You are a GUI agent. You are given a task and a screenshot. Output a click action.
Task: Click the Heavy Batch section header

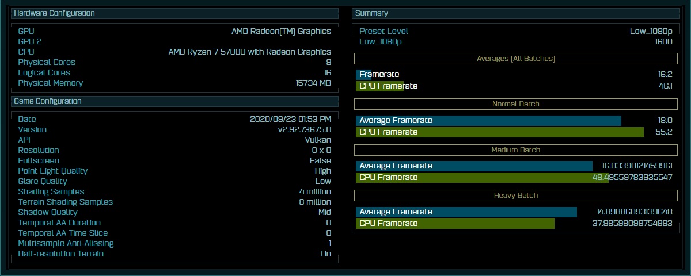click(516, 195)
